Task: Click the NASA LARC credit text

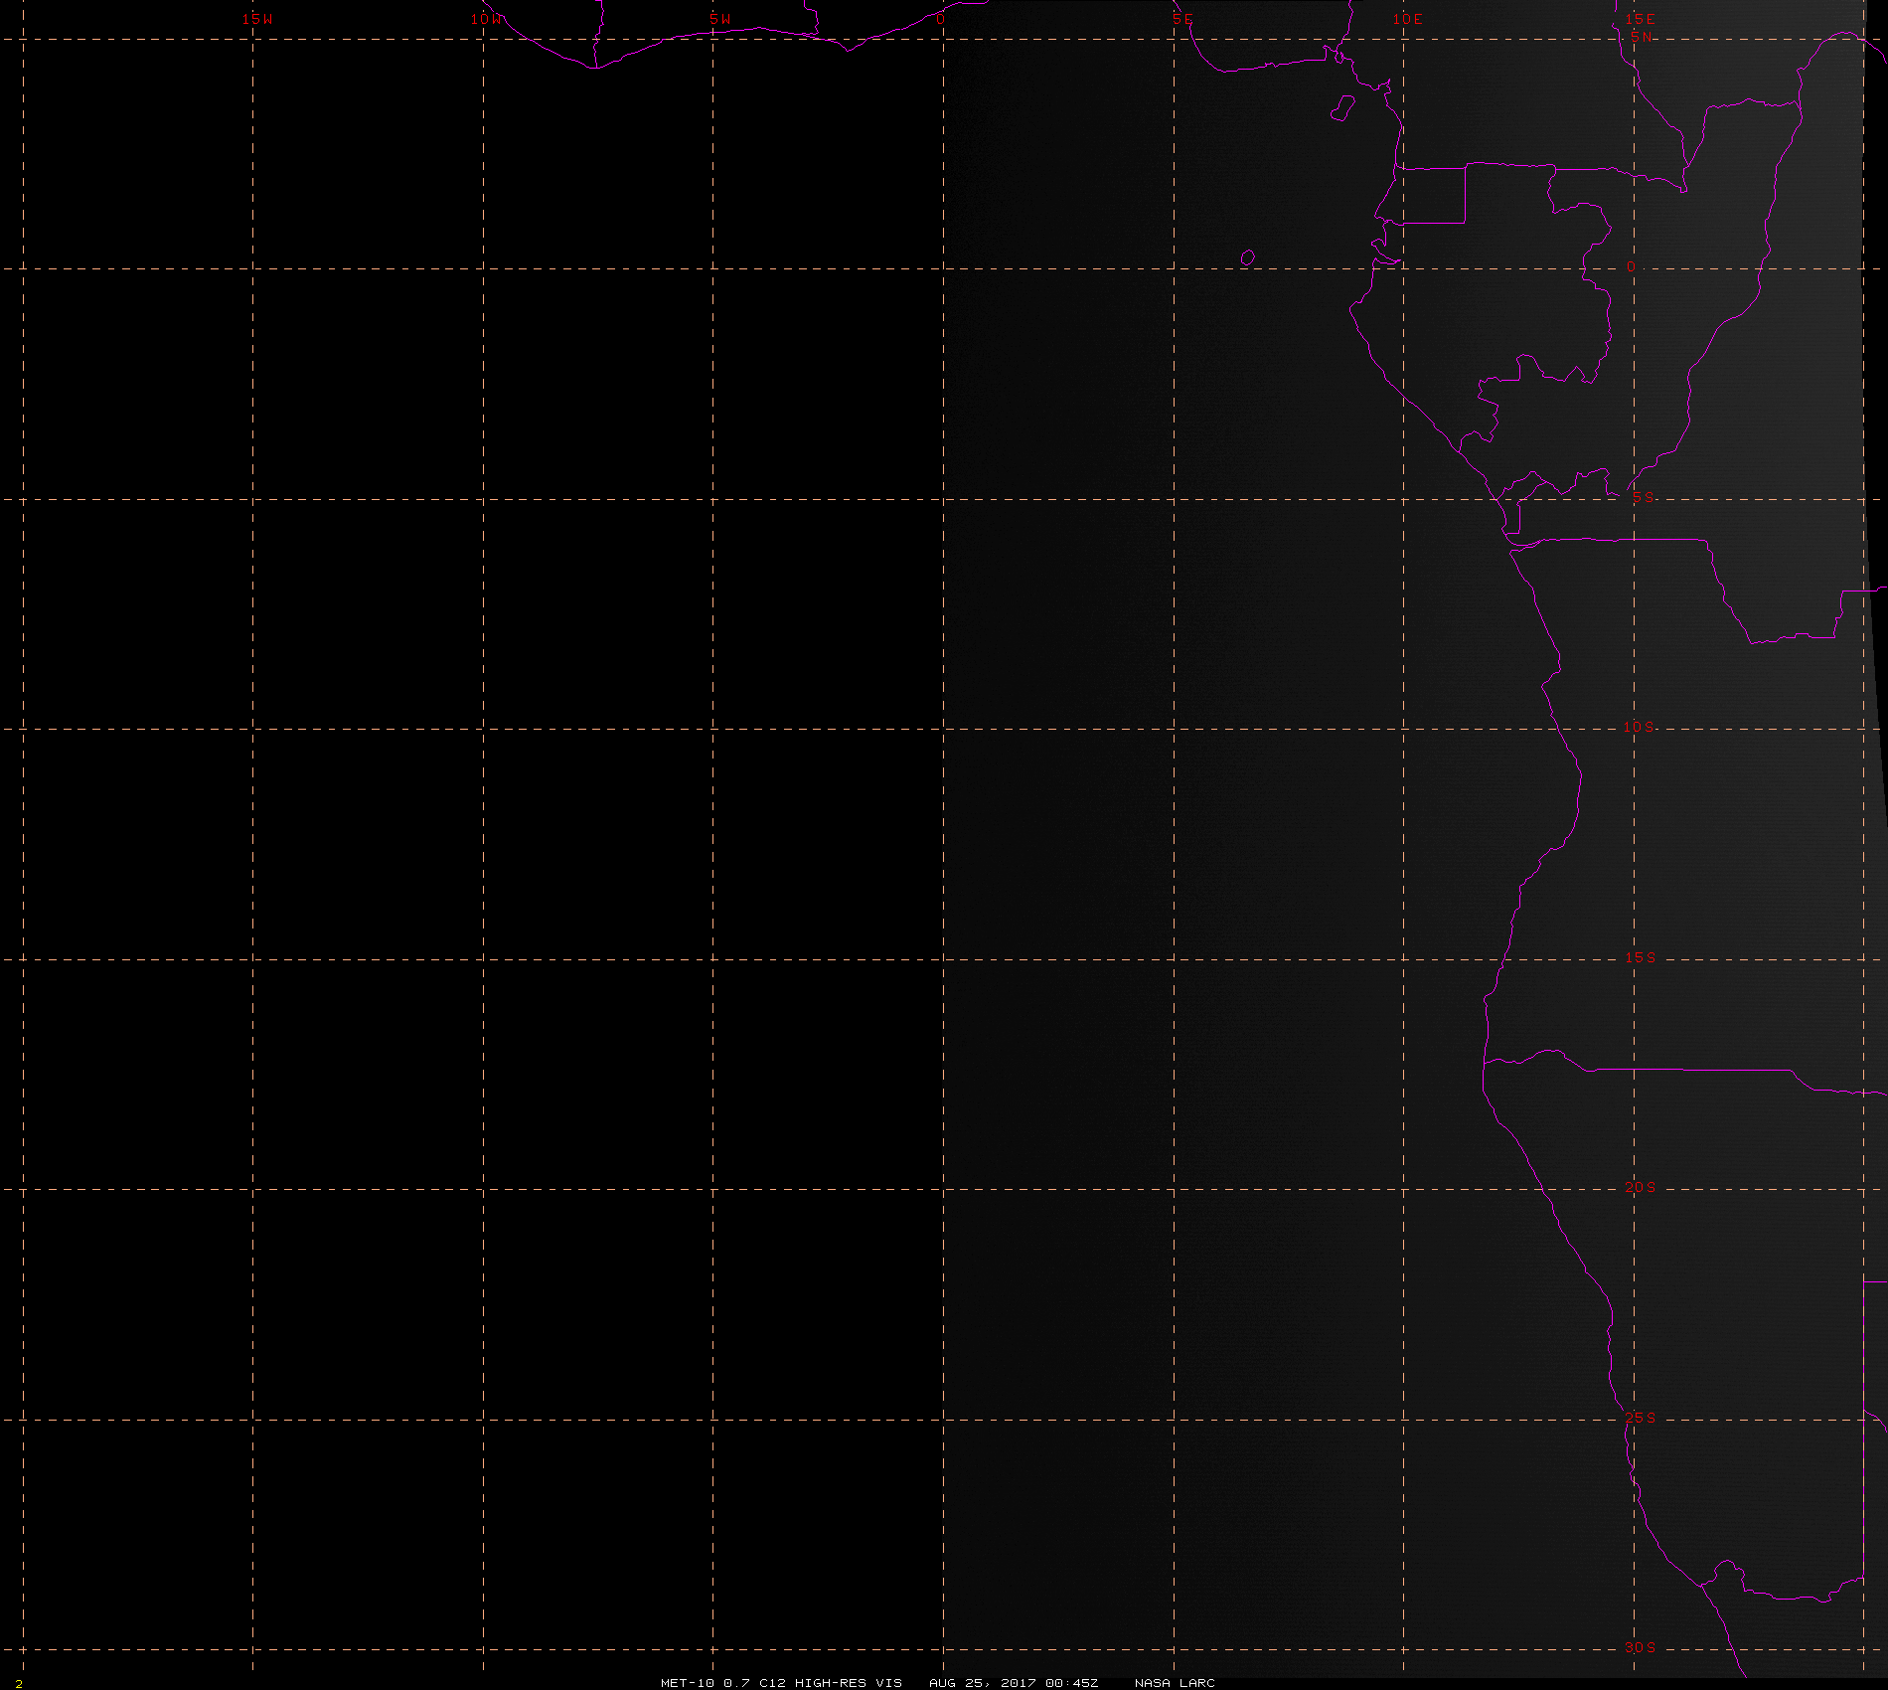Action: 1175,1682
